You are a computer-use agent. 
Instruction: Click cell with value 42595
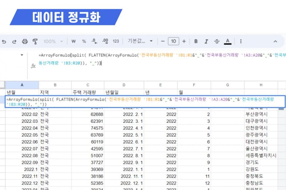pos(88,149)
